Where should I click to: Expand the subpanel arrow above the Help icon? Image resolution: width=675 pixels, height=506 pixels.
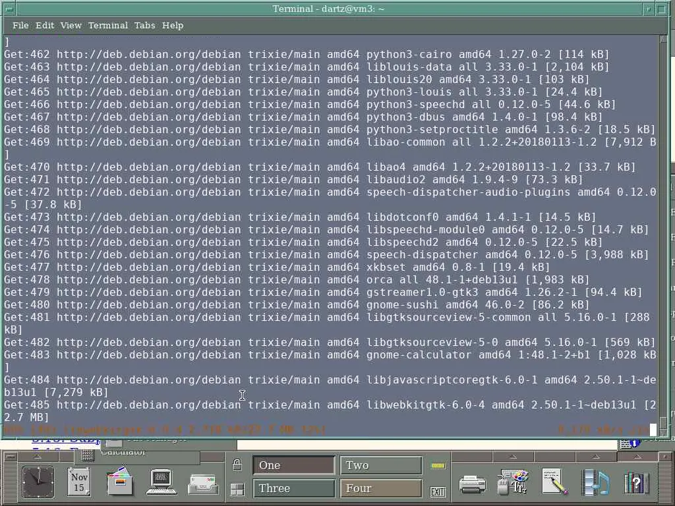pos(637,457)
